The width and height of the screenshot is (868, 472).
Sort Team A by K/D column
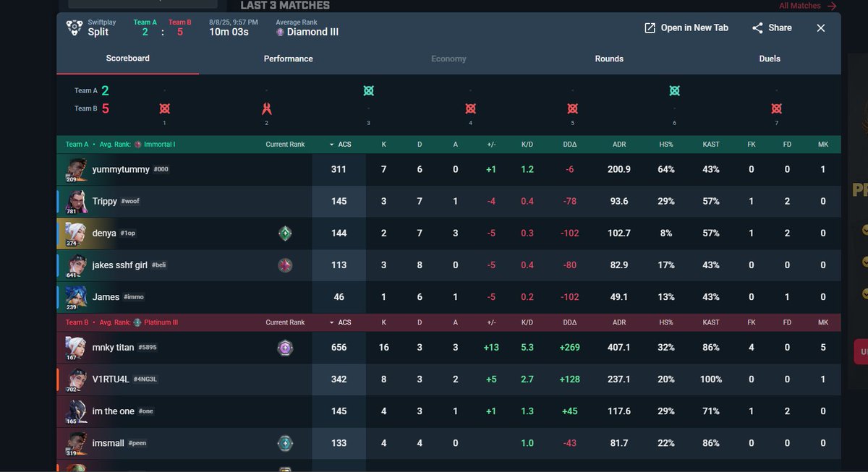(x=527, y=145)
